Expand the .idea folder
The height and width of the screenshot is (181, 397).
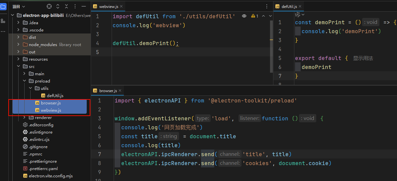tap(18, 23)
